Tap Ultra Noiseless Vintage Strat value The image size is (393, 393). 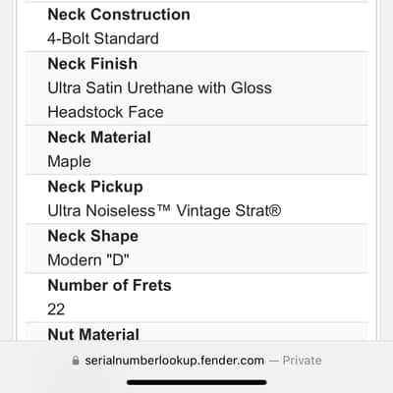(x=164, y=210)
